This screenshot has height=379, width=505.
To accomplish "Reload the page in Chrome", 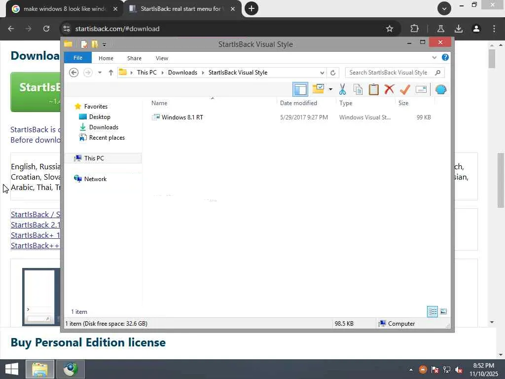I will (x=46, y=29).
